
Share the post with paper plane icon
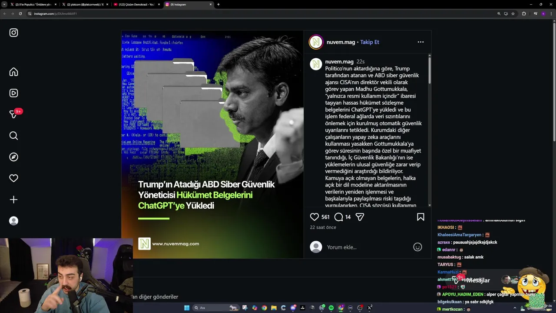[360, 217]
